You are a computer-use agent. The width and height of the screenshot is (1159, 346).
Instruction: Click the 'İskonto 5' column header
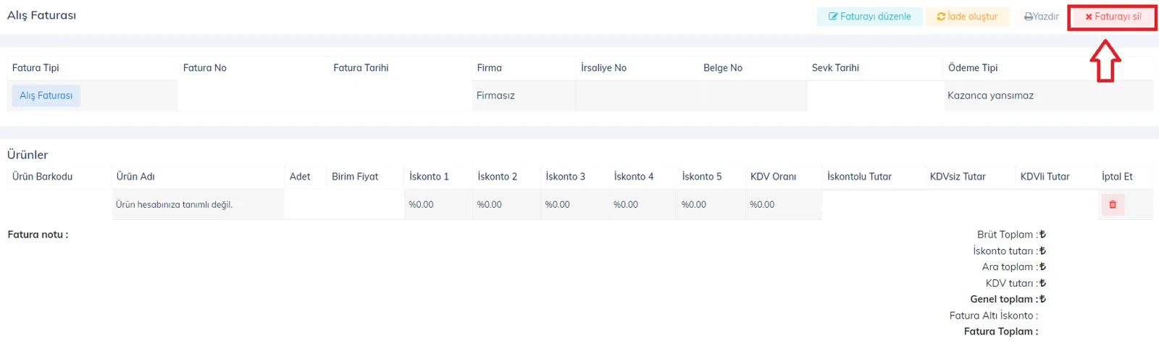tap(702, 177)
